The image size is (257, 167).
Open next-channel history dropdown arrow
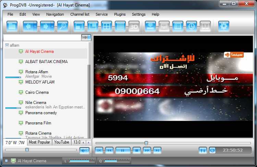(x=52, y=26)
